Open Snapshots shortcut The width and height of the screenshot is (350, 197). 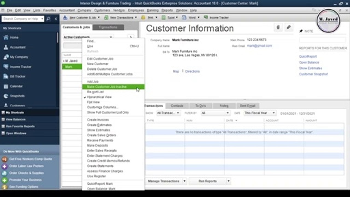17,96
